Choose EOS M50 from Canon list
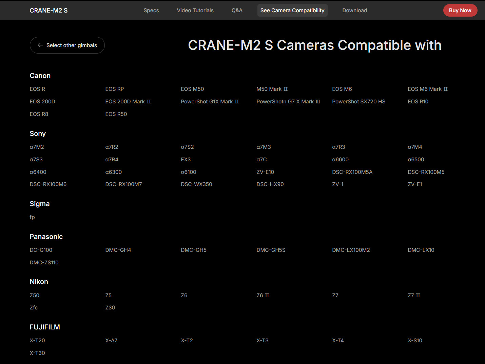Image resolution: width=485 pixels, height=364 pixels. (x=192, y=89)
